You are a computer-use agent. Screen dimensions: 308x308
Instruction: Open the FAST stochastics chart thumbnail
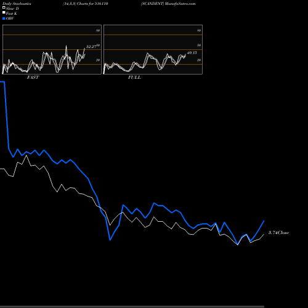(52, 49)
